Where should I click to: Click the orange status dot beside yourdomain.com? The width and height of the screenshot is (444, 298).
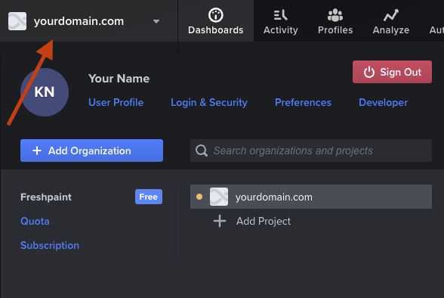[x=199, y=197]
